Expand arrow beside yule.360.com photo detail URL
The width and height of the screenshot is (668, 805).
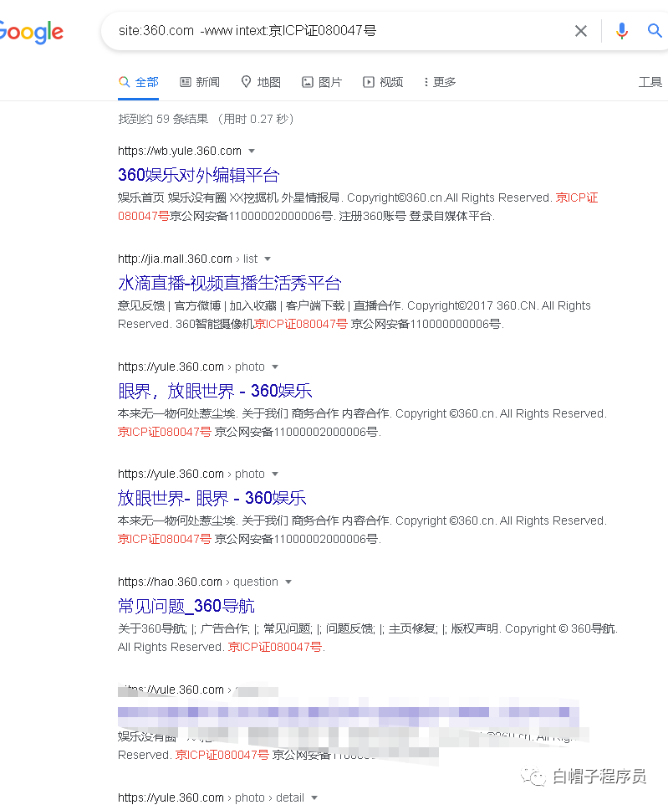tap(314, 797)
